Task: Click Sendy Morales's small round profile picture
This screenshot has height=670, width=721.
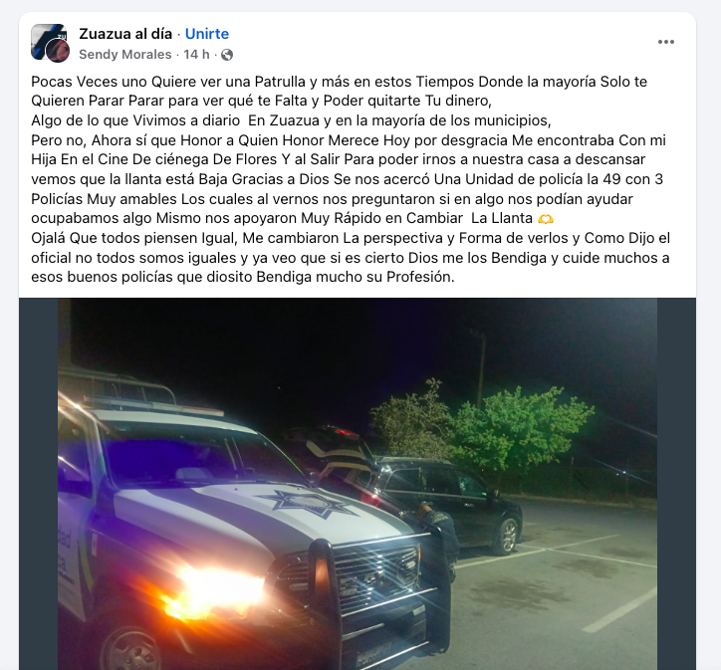Action: [x=58, y=51]
